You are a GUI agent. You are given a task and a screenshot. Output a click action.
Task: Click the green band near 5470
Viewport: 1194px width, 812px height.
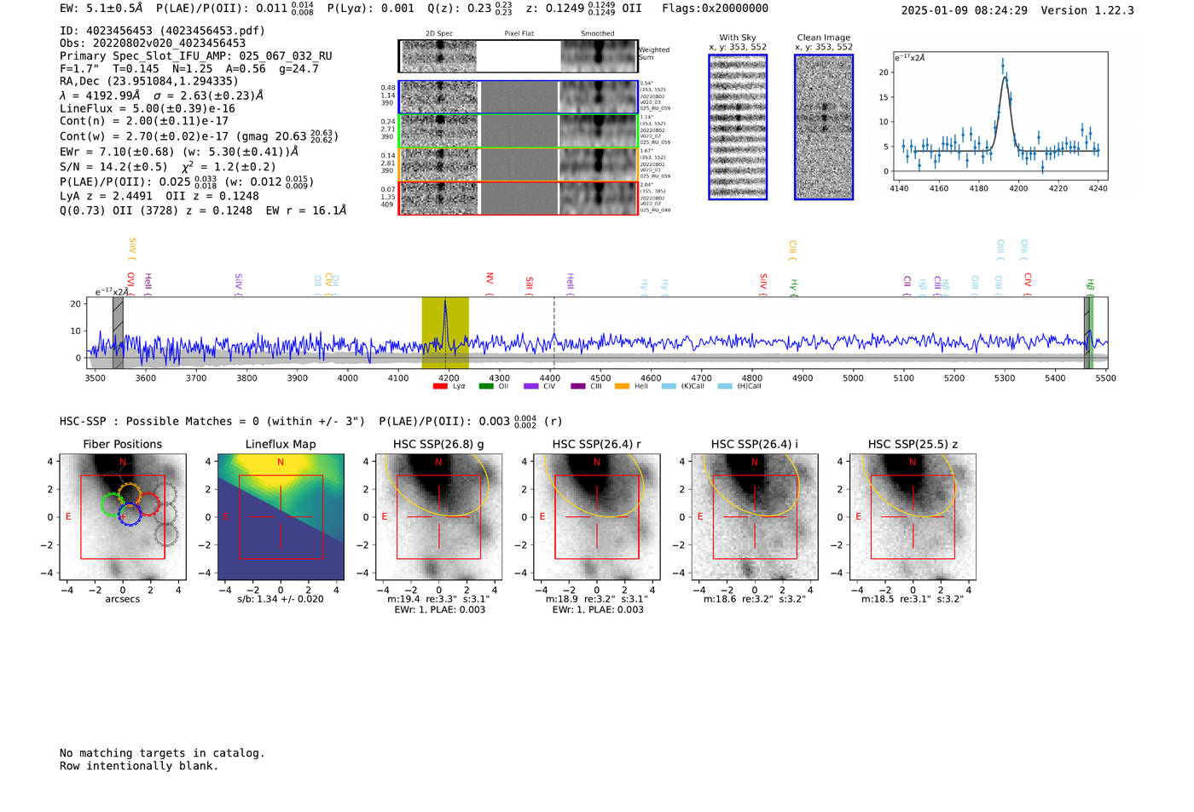click(1091, 333)
